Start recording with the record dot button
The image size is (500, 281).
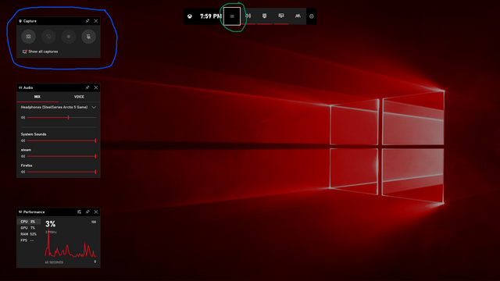tap(69, 37)
